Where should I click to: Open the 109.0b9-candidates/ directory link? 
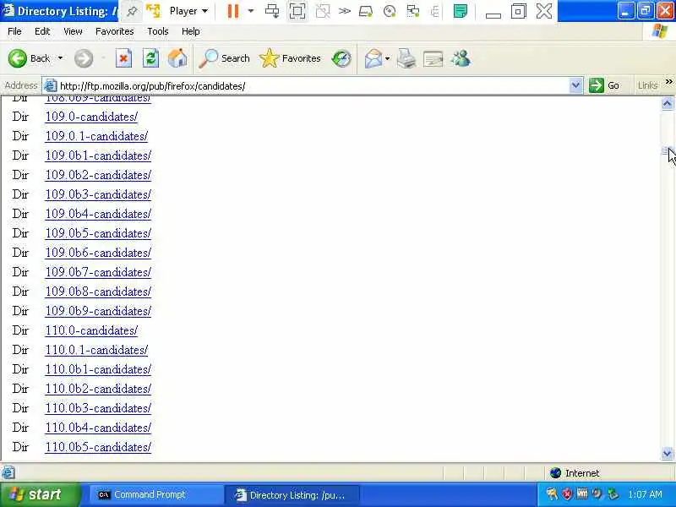click(98, 311)
